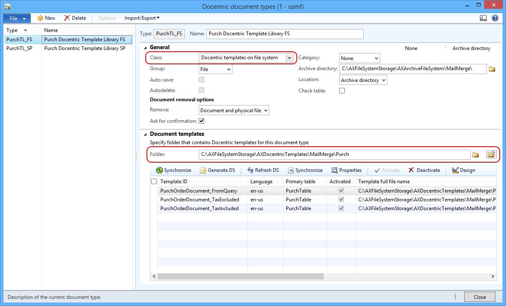Enable the Check table checkbox
The height and width of the screenshot is (306, 506).
342,90
